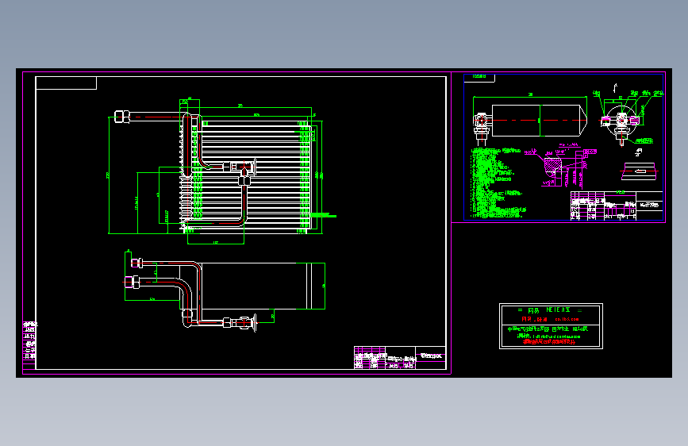
Task: Click the empty label box of main sheet
Action: tap(66, 83)
